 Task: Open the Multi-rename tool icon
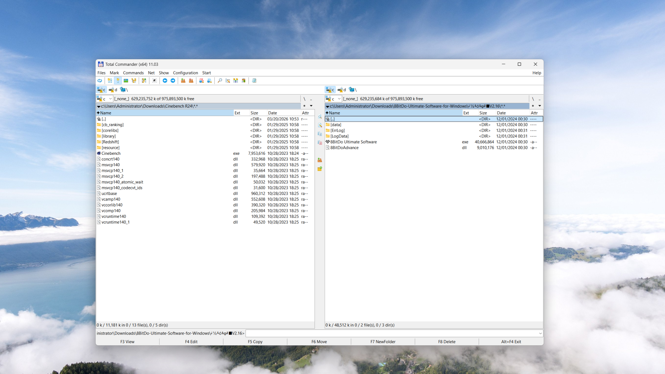228,81
